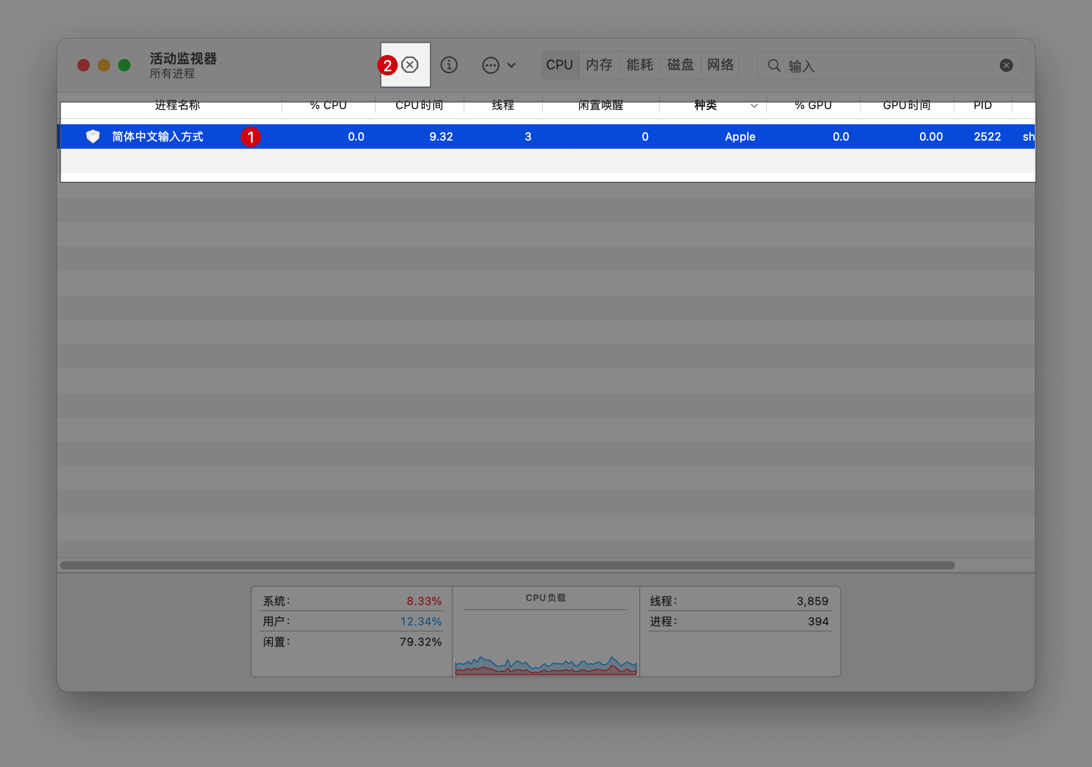The height and width of the screenshot is (767, 1092).
Task: Switch to the 内存 tab
Action: [x=599, y=65]
